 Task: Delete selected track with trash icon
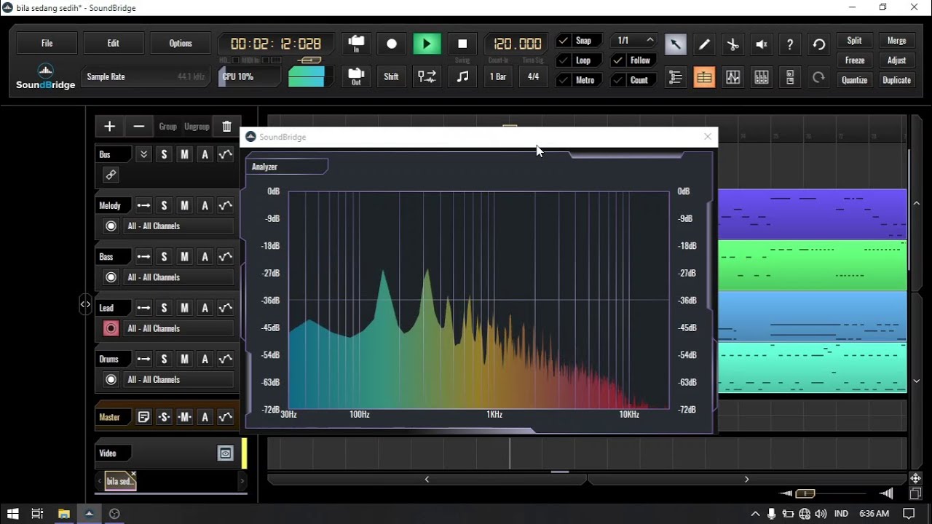tap(226, 127)
